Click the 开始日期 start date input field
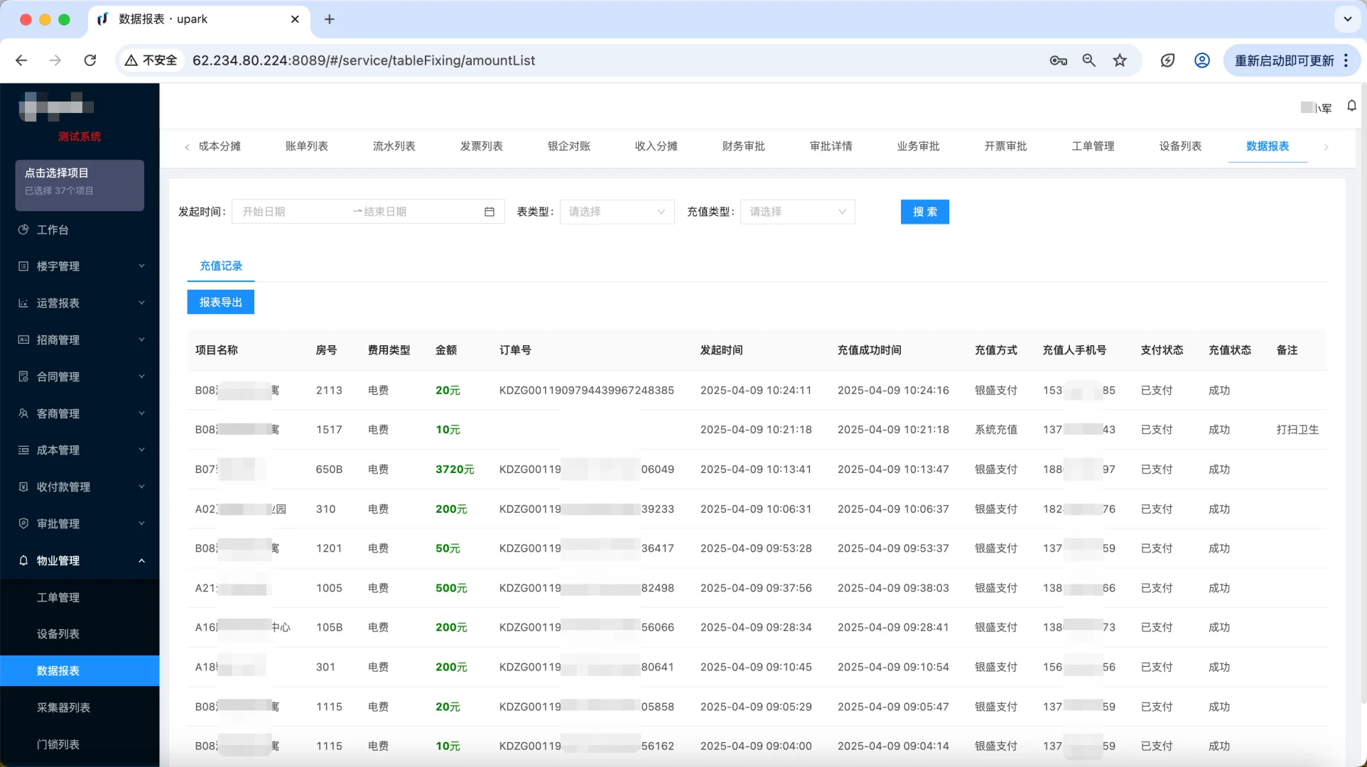Screen dimensions: 1367x767 (284, 211)
